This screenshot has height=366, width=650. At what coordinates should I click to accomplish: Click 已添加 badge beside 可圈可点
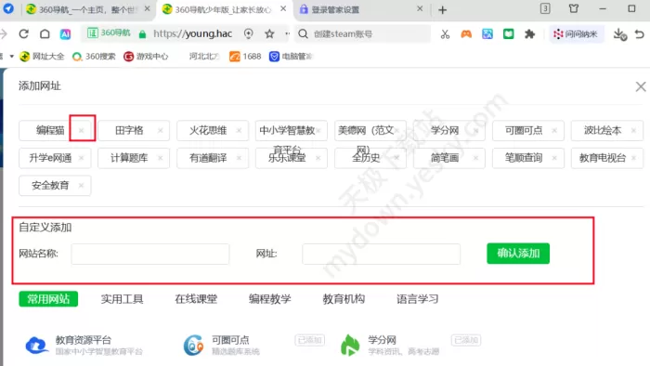309,340
